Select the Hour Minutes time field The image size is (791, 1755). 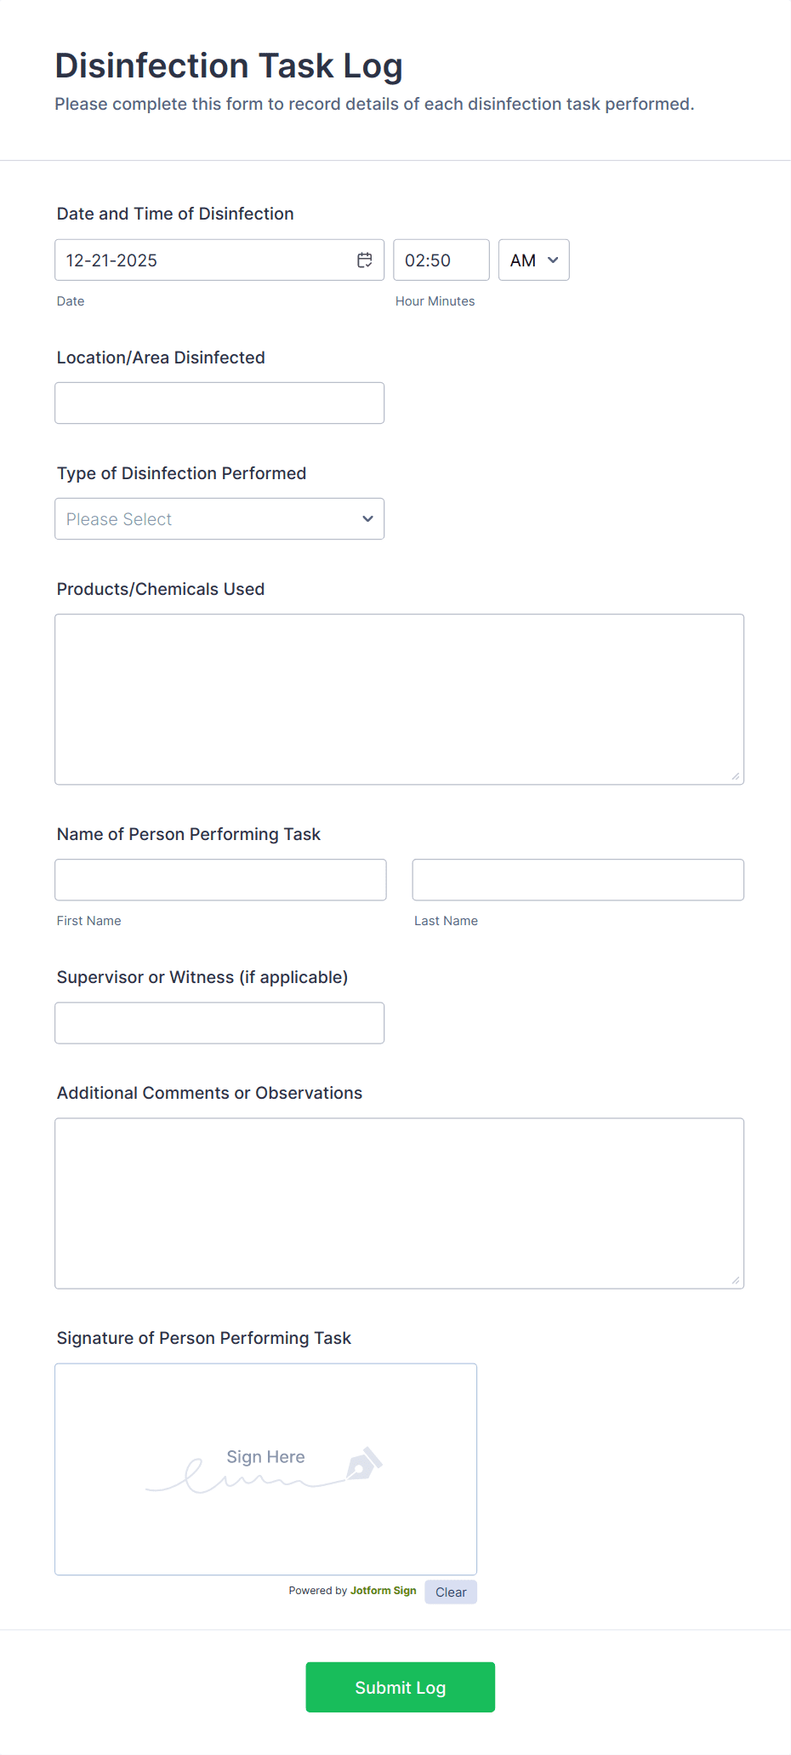[x=441, y=260]
